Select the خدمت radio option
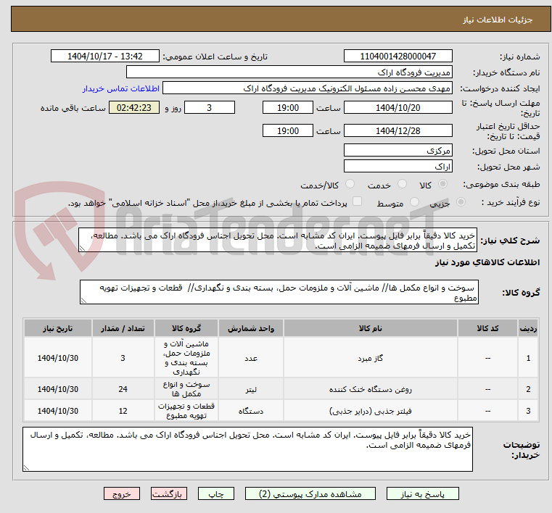This screenshot has width=552, height=513. point(400,185)
